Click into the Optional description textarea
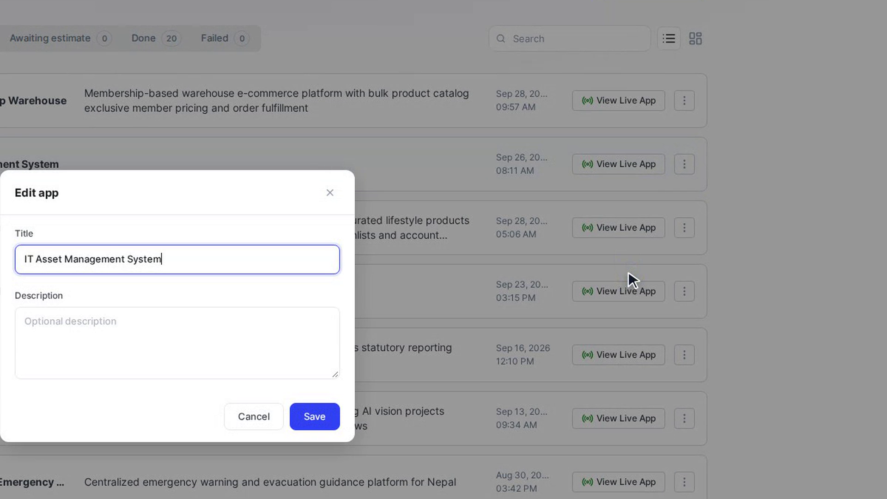Viewport: 887px width, 499px height. [177, 343]
